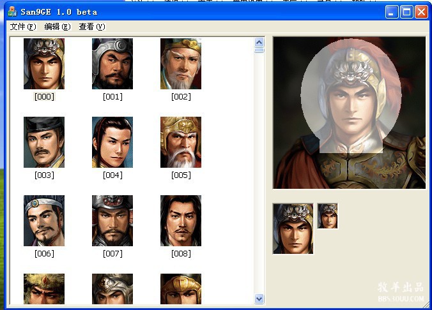Click the [005] label text

click(181, 175)
